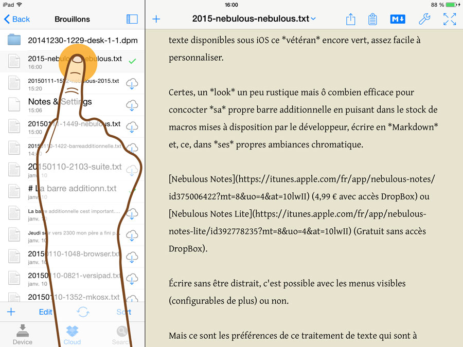Sync the file list with refresh icon

(83, 312)
